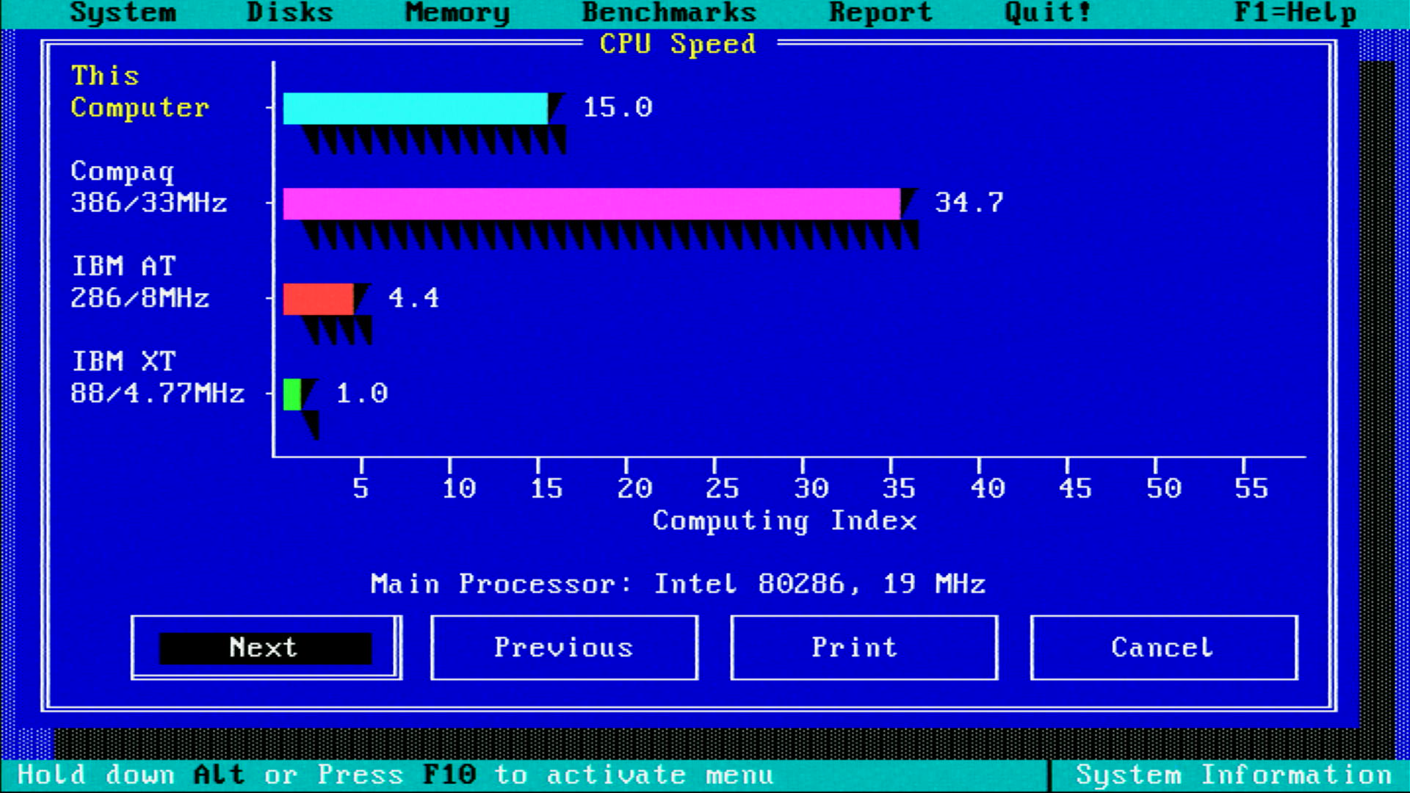Viewport: 1410px width, 793px height.
Task: Click the IBM AT 286/8MHz label
Action: click(140, 282)
